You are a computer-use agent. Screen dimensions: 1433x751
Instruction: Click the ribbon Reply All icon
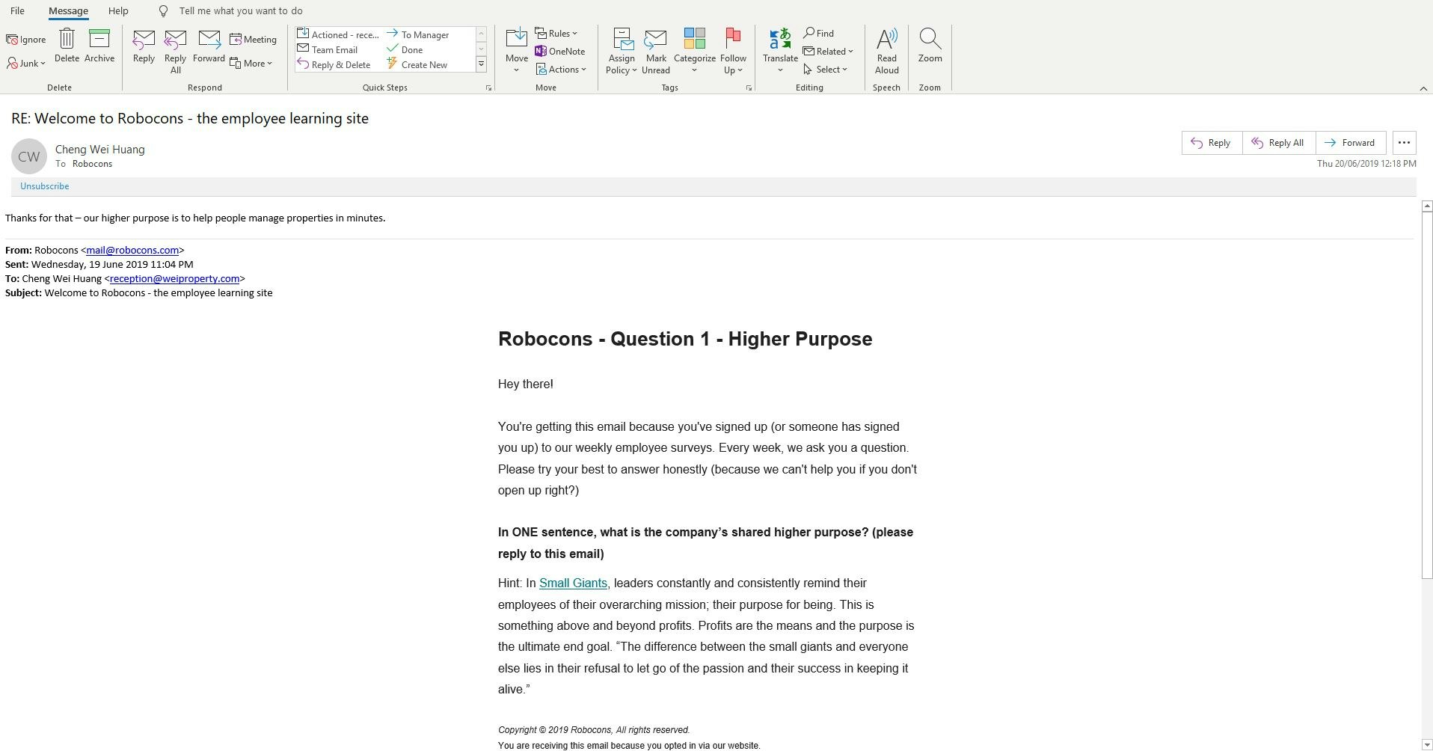tap(175, 52)
